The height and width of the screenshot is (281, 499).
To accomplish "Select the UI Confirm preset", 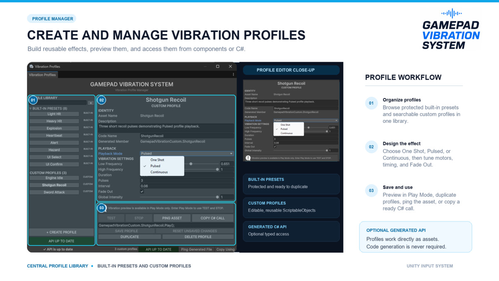I will click(x=54, y=164).
